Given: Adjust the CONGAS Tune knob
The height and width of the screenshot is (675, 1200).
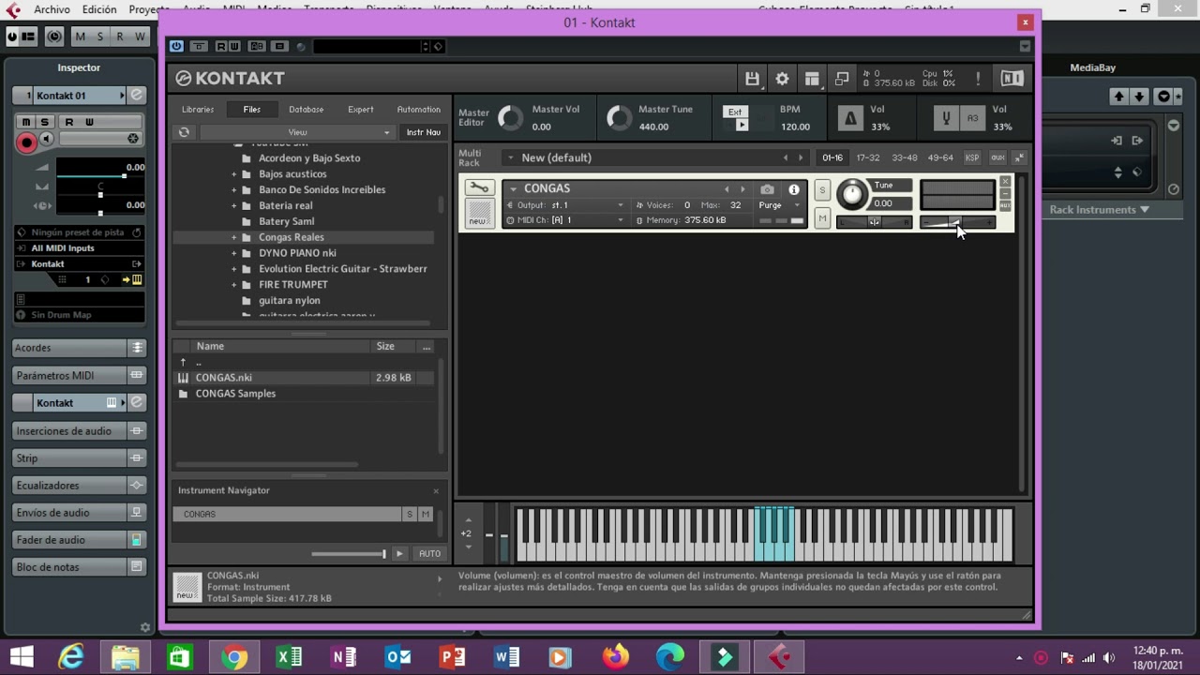Looking at the screenshot, I should [x=851, y=194].
